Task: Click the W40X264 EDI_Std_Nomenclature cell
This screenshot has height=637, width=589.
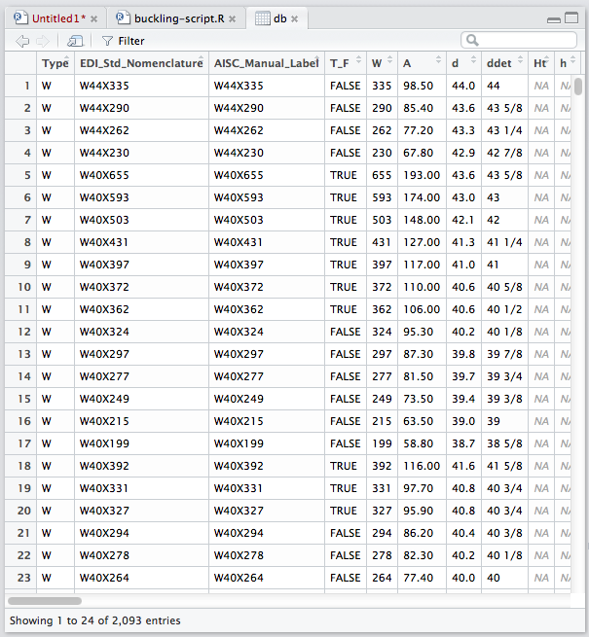Action: click(141, 578)
